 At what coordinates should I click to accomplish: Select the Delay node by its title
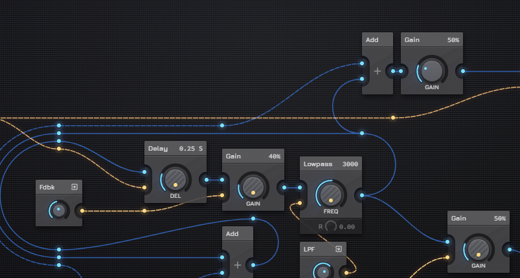pyautogui.click(x=157, y=149)
